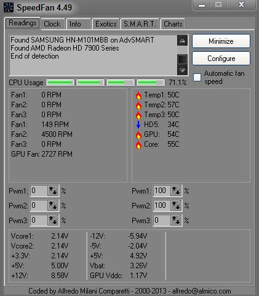Click the blue down arrow next to HD5
Image resolution: width=259 pixels, height=296 pixels.
[138, 125]
